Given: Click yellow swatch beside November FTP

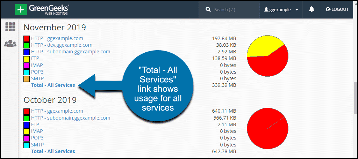Looking at the screenshot, I should [x=27, y=59].
